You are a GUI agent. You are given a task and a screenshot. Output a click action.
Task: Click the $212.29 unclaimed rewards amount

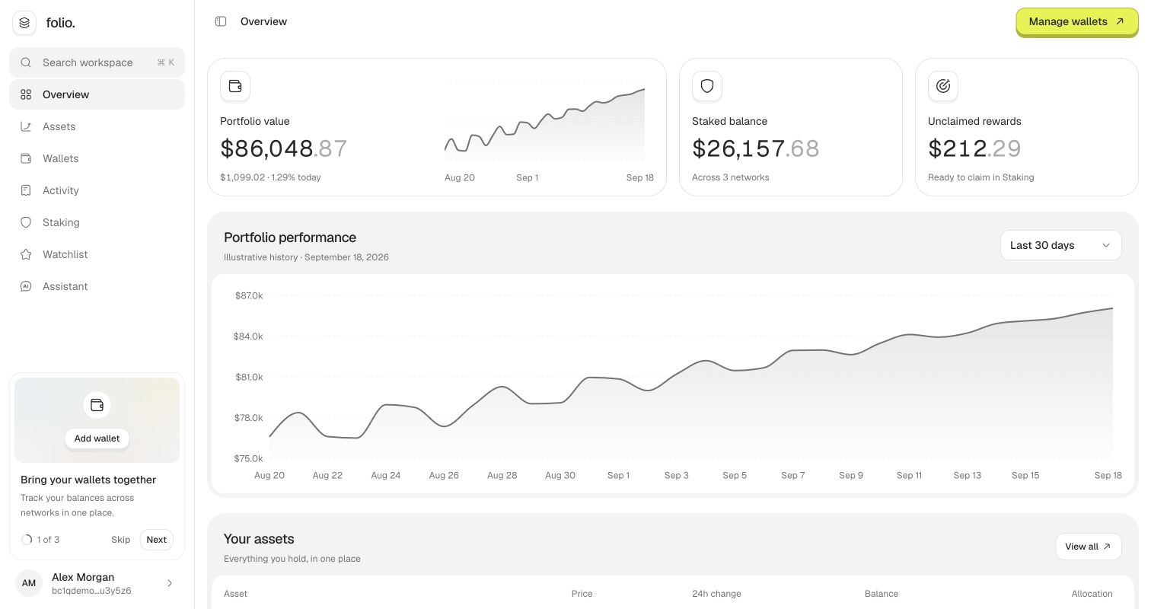[x=974, y=148]
